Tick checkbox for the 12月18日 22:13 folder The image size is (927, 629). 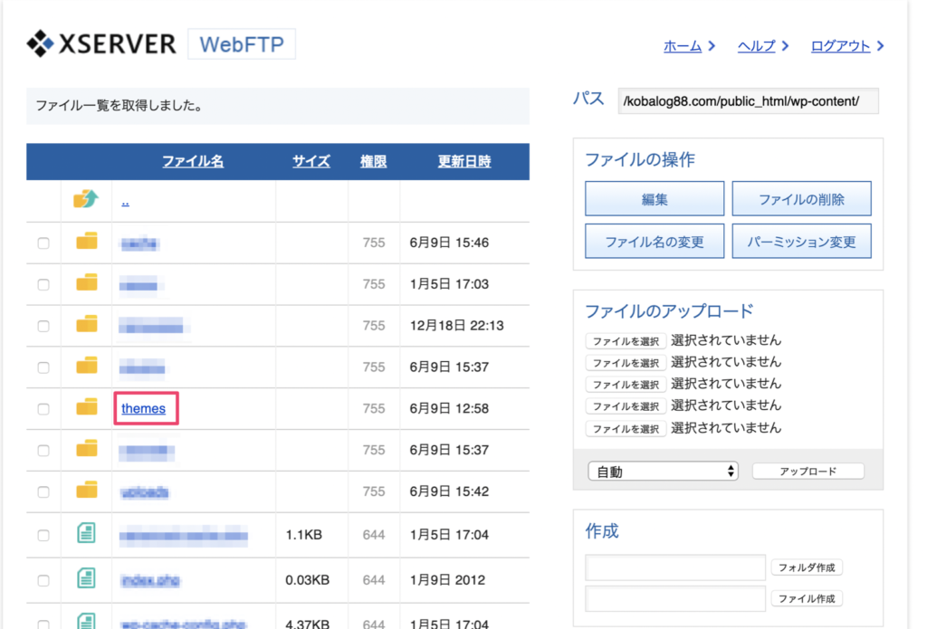click(x=43, y=326)
